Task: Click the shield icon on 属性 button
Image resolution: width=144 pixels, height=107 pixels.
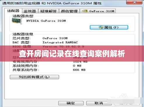Action: (x=101, y=27)
